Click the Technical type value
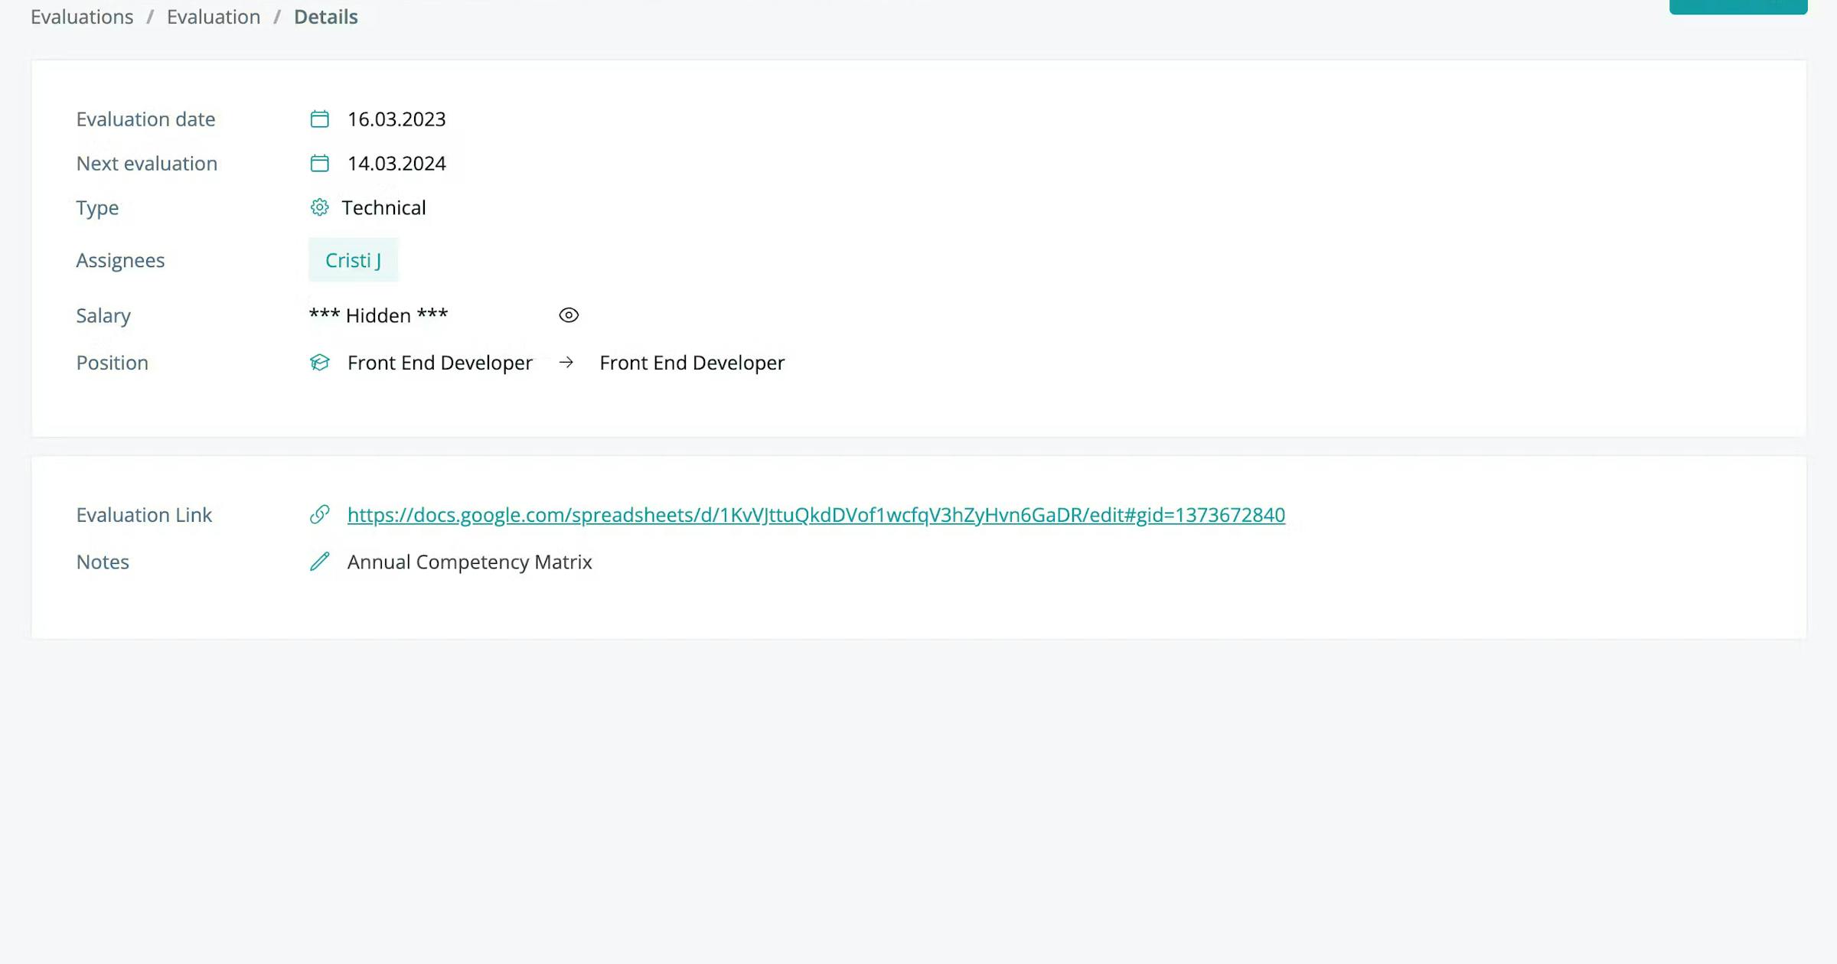Image resolution: width=1837 pixels, height=964 pixels. point(383,208)
